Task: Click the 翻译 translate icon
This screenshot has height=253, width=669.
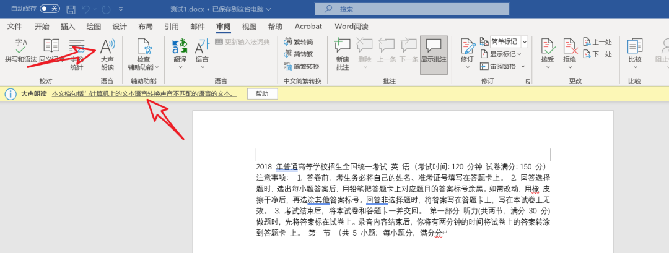Action: tap(180, 46)
